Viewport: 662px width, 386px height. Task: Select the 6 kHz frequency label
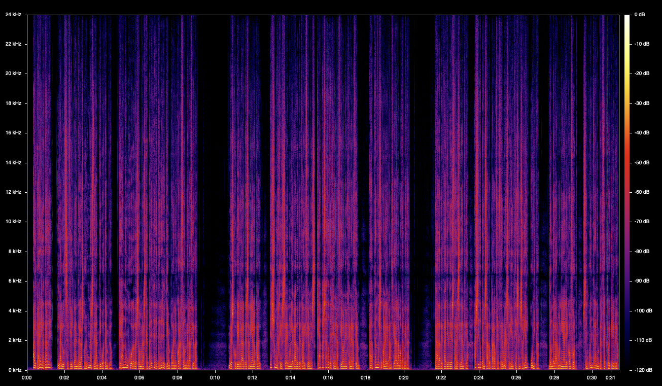pos(14,281)
